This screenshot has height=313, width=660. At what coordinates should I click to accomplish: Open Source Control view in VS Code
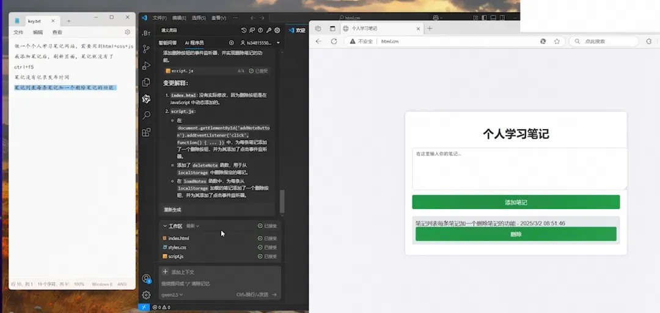coord(146,49)
